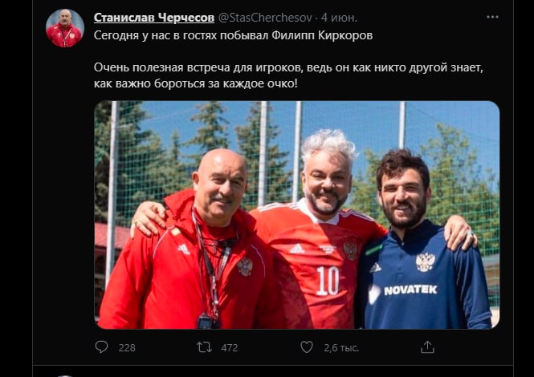The width and height of the screenshot is (534, 377).
Task: Click the round profile avatar of the author
Action: 64,28
